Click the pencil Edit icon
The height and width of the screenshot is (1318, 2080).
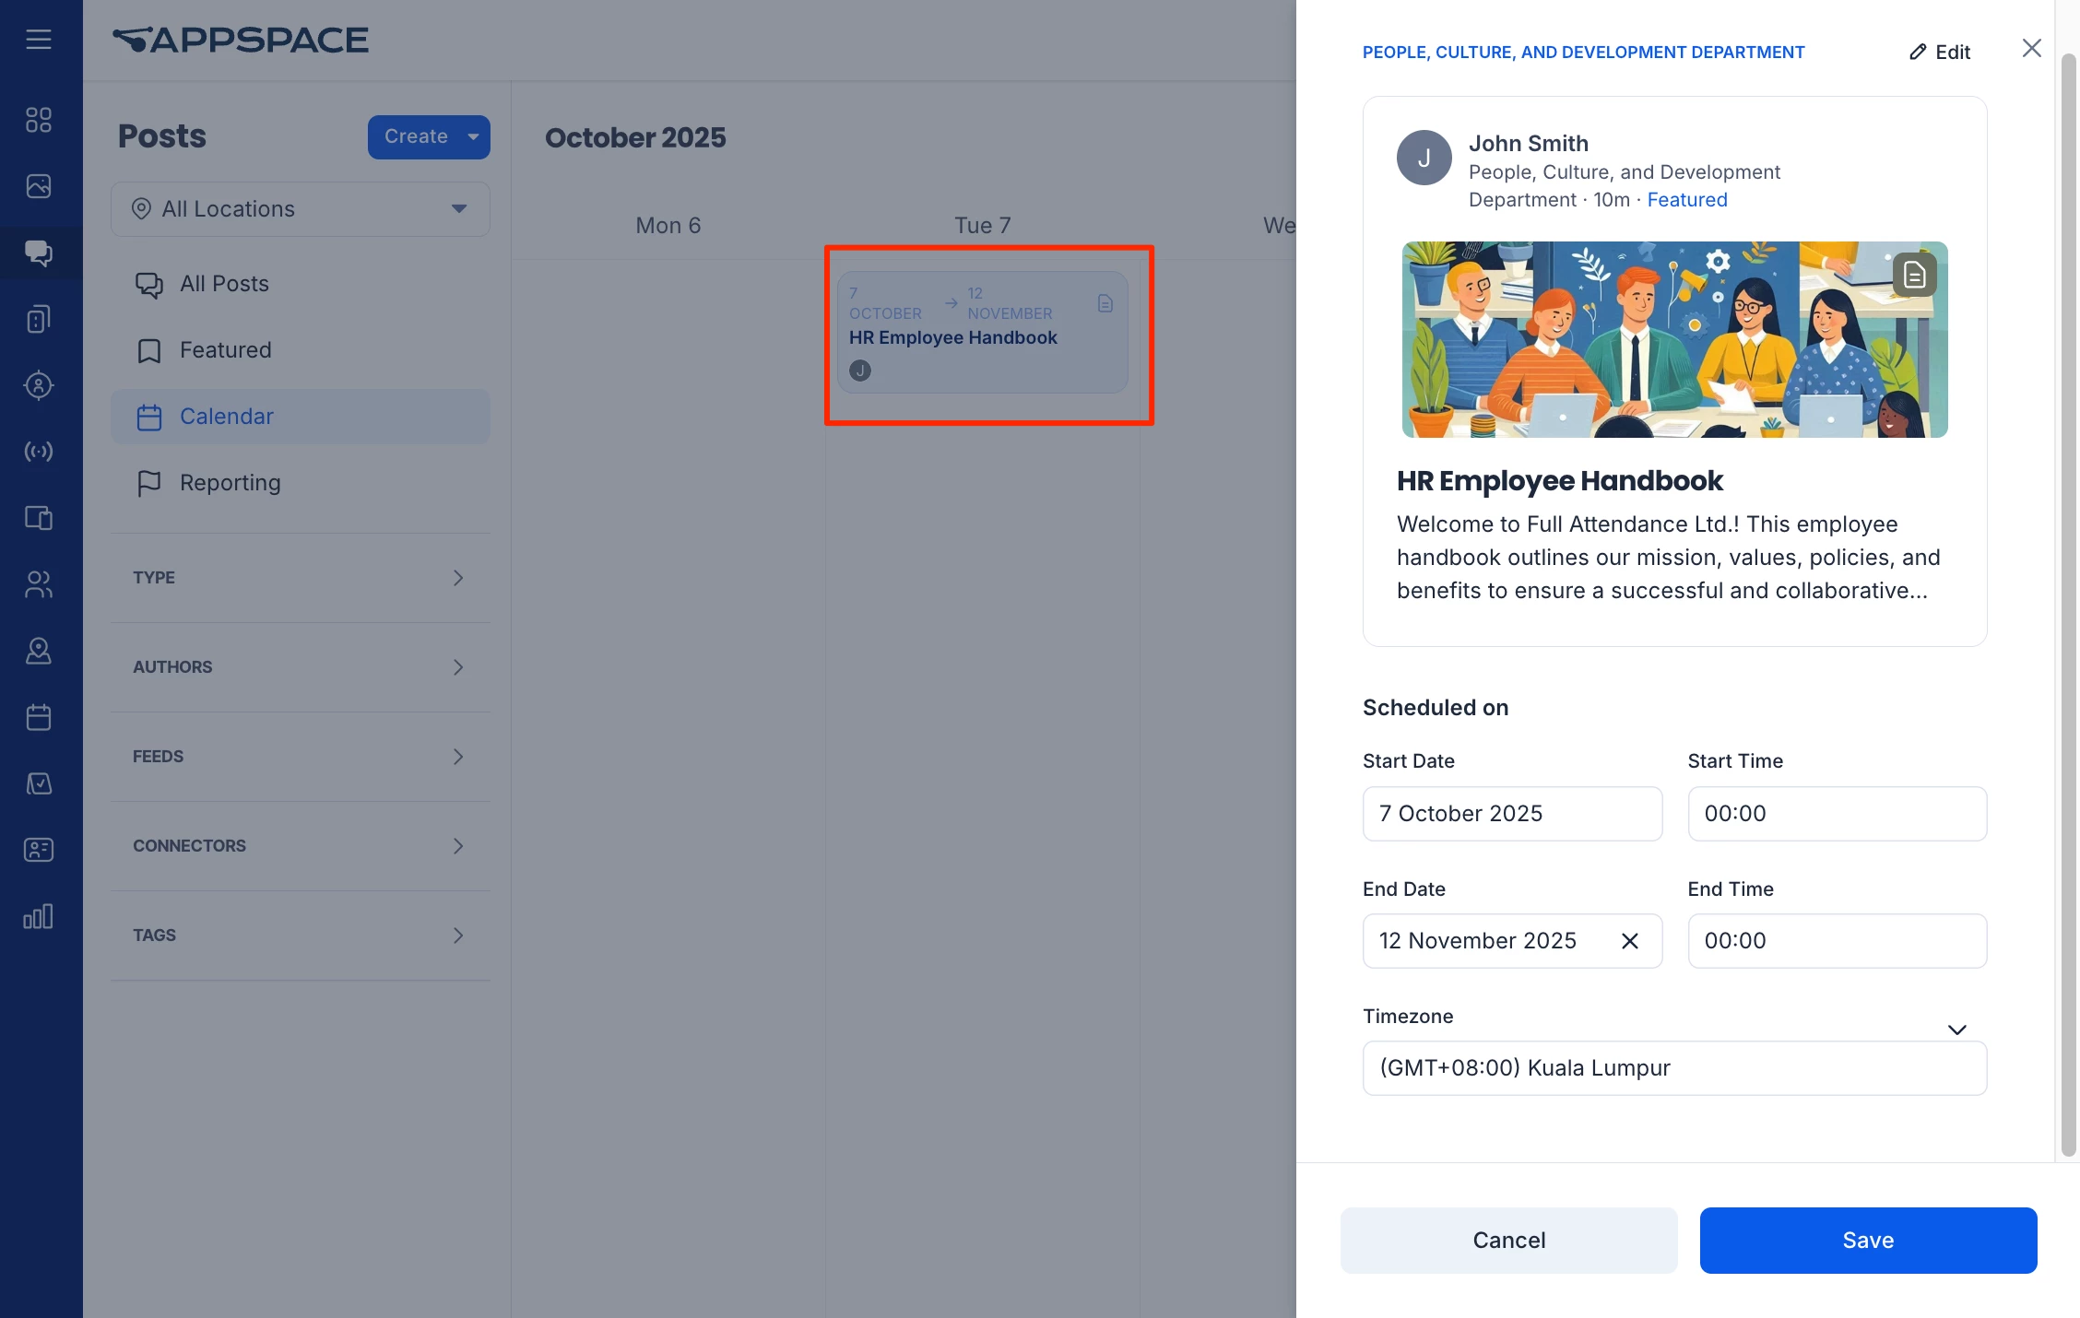point(1919,52)
